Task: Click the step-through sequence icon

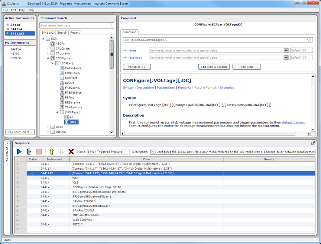Action: click(x=29, y=152)
